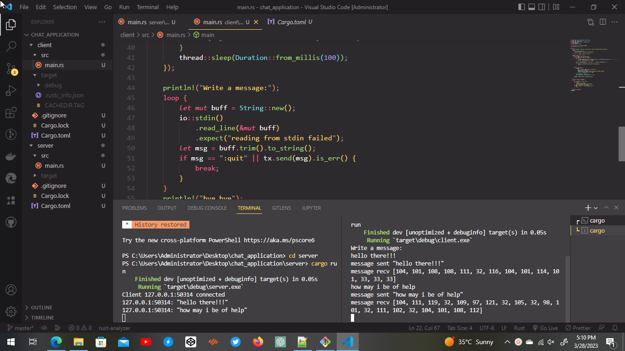Open the Accounts menu icon
The height and width of the screenshot is (351, 625).
[11, 290]
